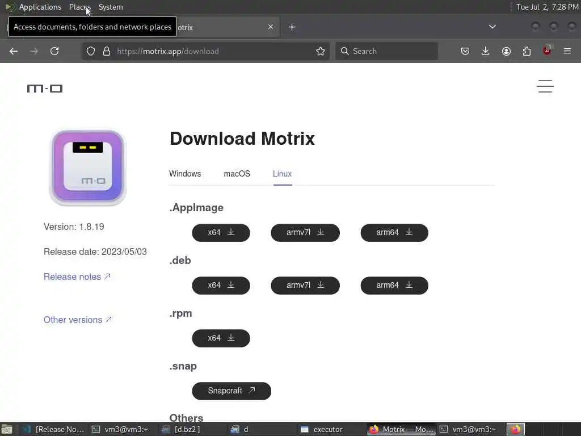Click the Motrix Firefox taskbar entry
This screenshot has height=436, width=581.
(x=401, y=429)
